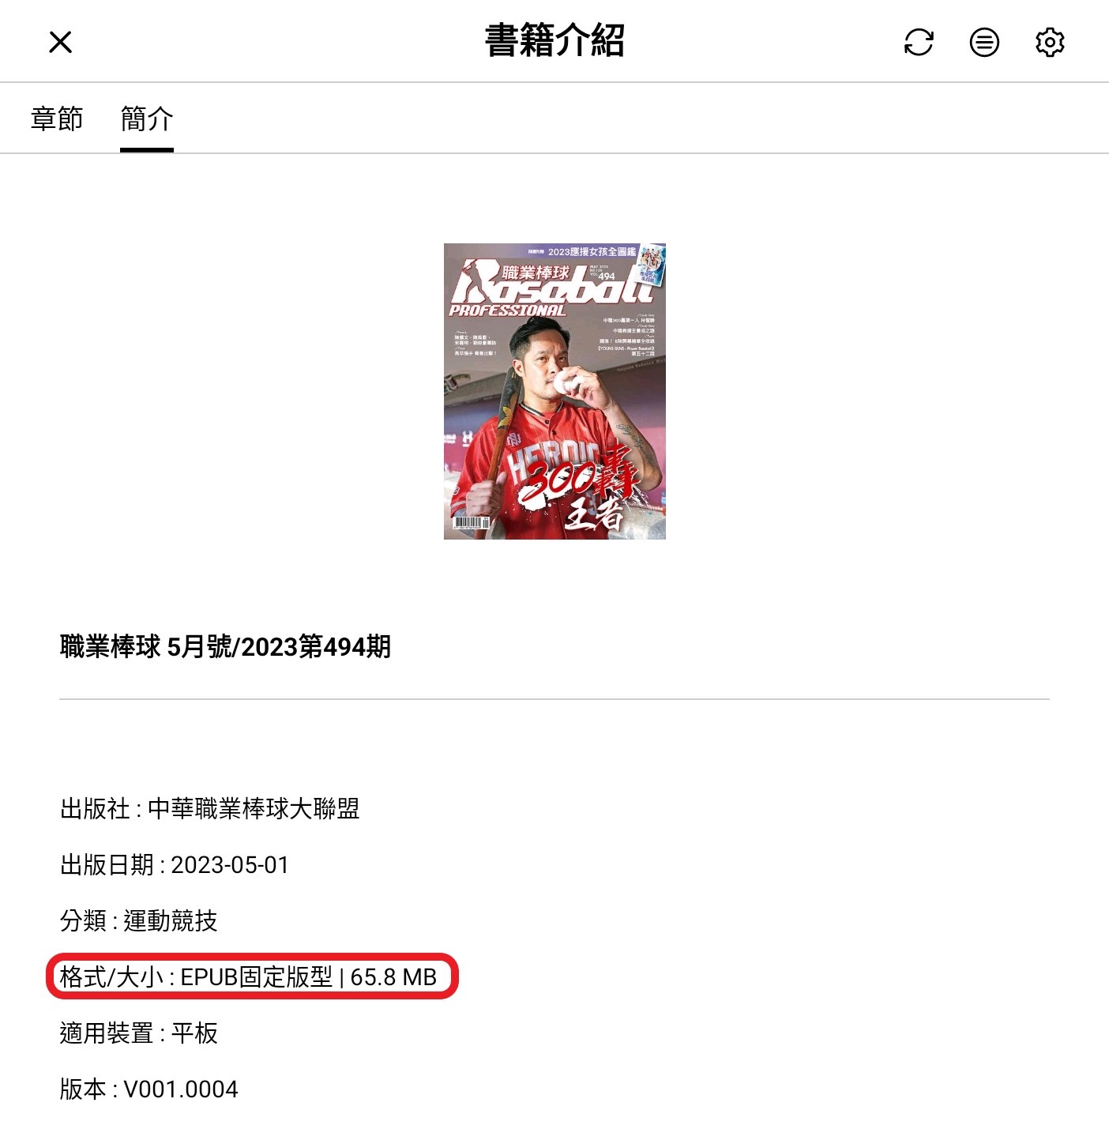Image resolution: width=1109 pixels, height=1125 pixels.
Task: Tap the 書籍介紹 header title
Action: point(554,40)
